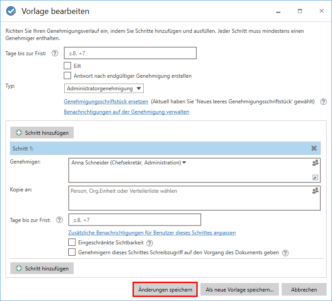Click bottom 'Schritt hinzufügen' button
The height and width of the screenshot is (301, 332).
[x=42, y=268]
